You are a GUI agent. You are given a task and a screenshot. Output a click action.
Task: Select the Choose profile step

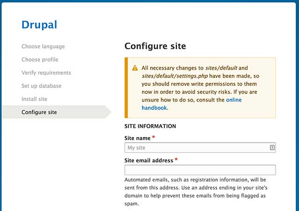click(x=40, y=59)
